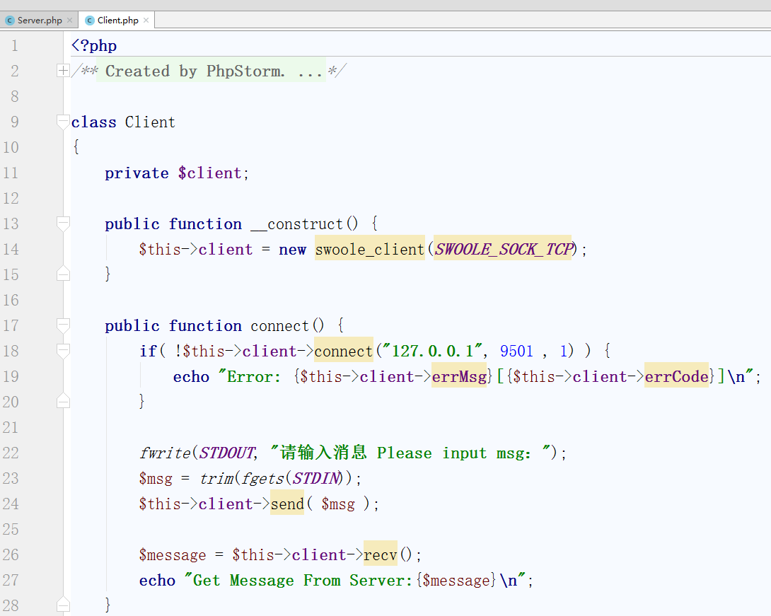Collapse the if block on line 18
Image resolution: width=771 pixels, height=616 pixels.
tap(63, 351)
